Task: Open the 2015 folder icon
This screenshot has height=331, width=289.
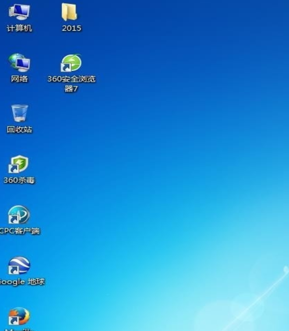Action: click(x=70, y=12)
